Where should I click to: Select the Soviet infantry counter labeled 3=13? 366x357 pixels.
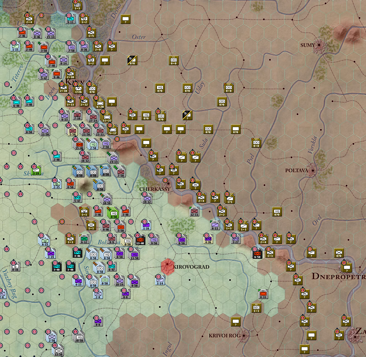pyautogui.click(x=71, y=101)
